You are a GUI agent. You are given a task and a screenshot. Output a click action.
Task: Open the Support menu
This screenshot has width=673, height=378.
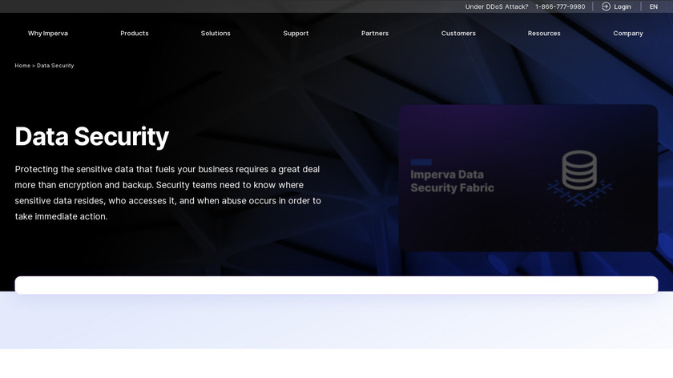[x=296, y=33]
